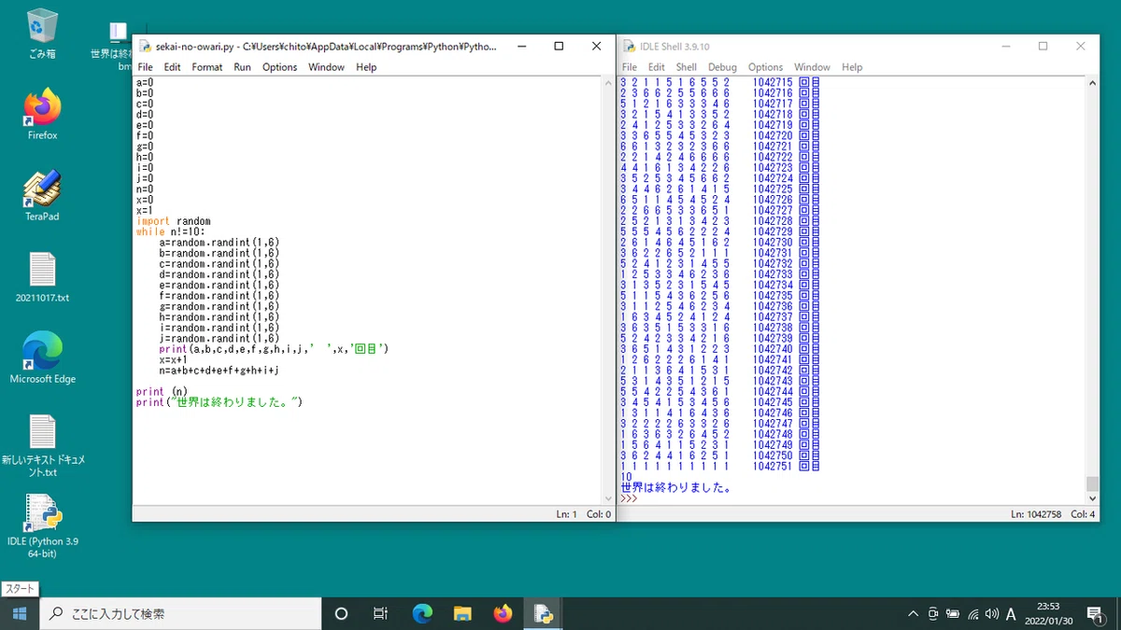Open the Run menu in the editor

click(x=242, y=67)
